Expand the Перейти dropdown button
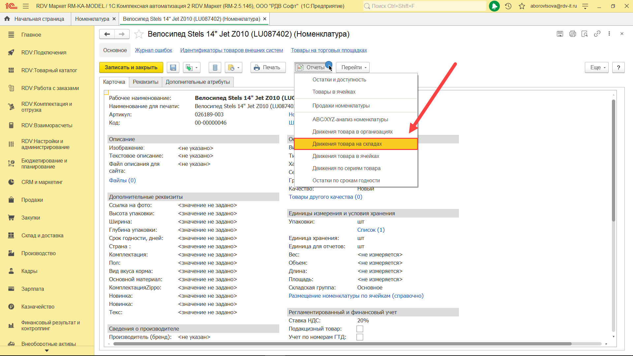 [x=353, y=68]
